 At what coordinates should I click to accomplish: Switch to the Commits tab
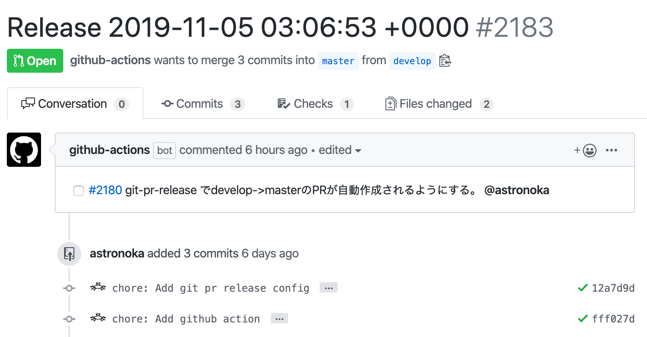[203, 104]
